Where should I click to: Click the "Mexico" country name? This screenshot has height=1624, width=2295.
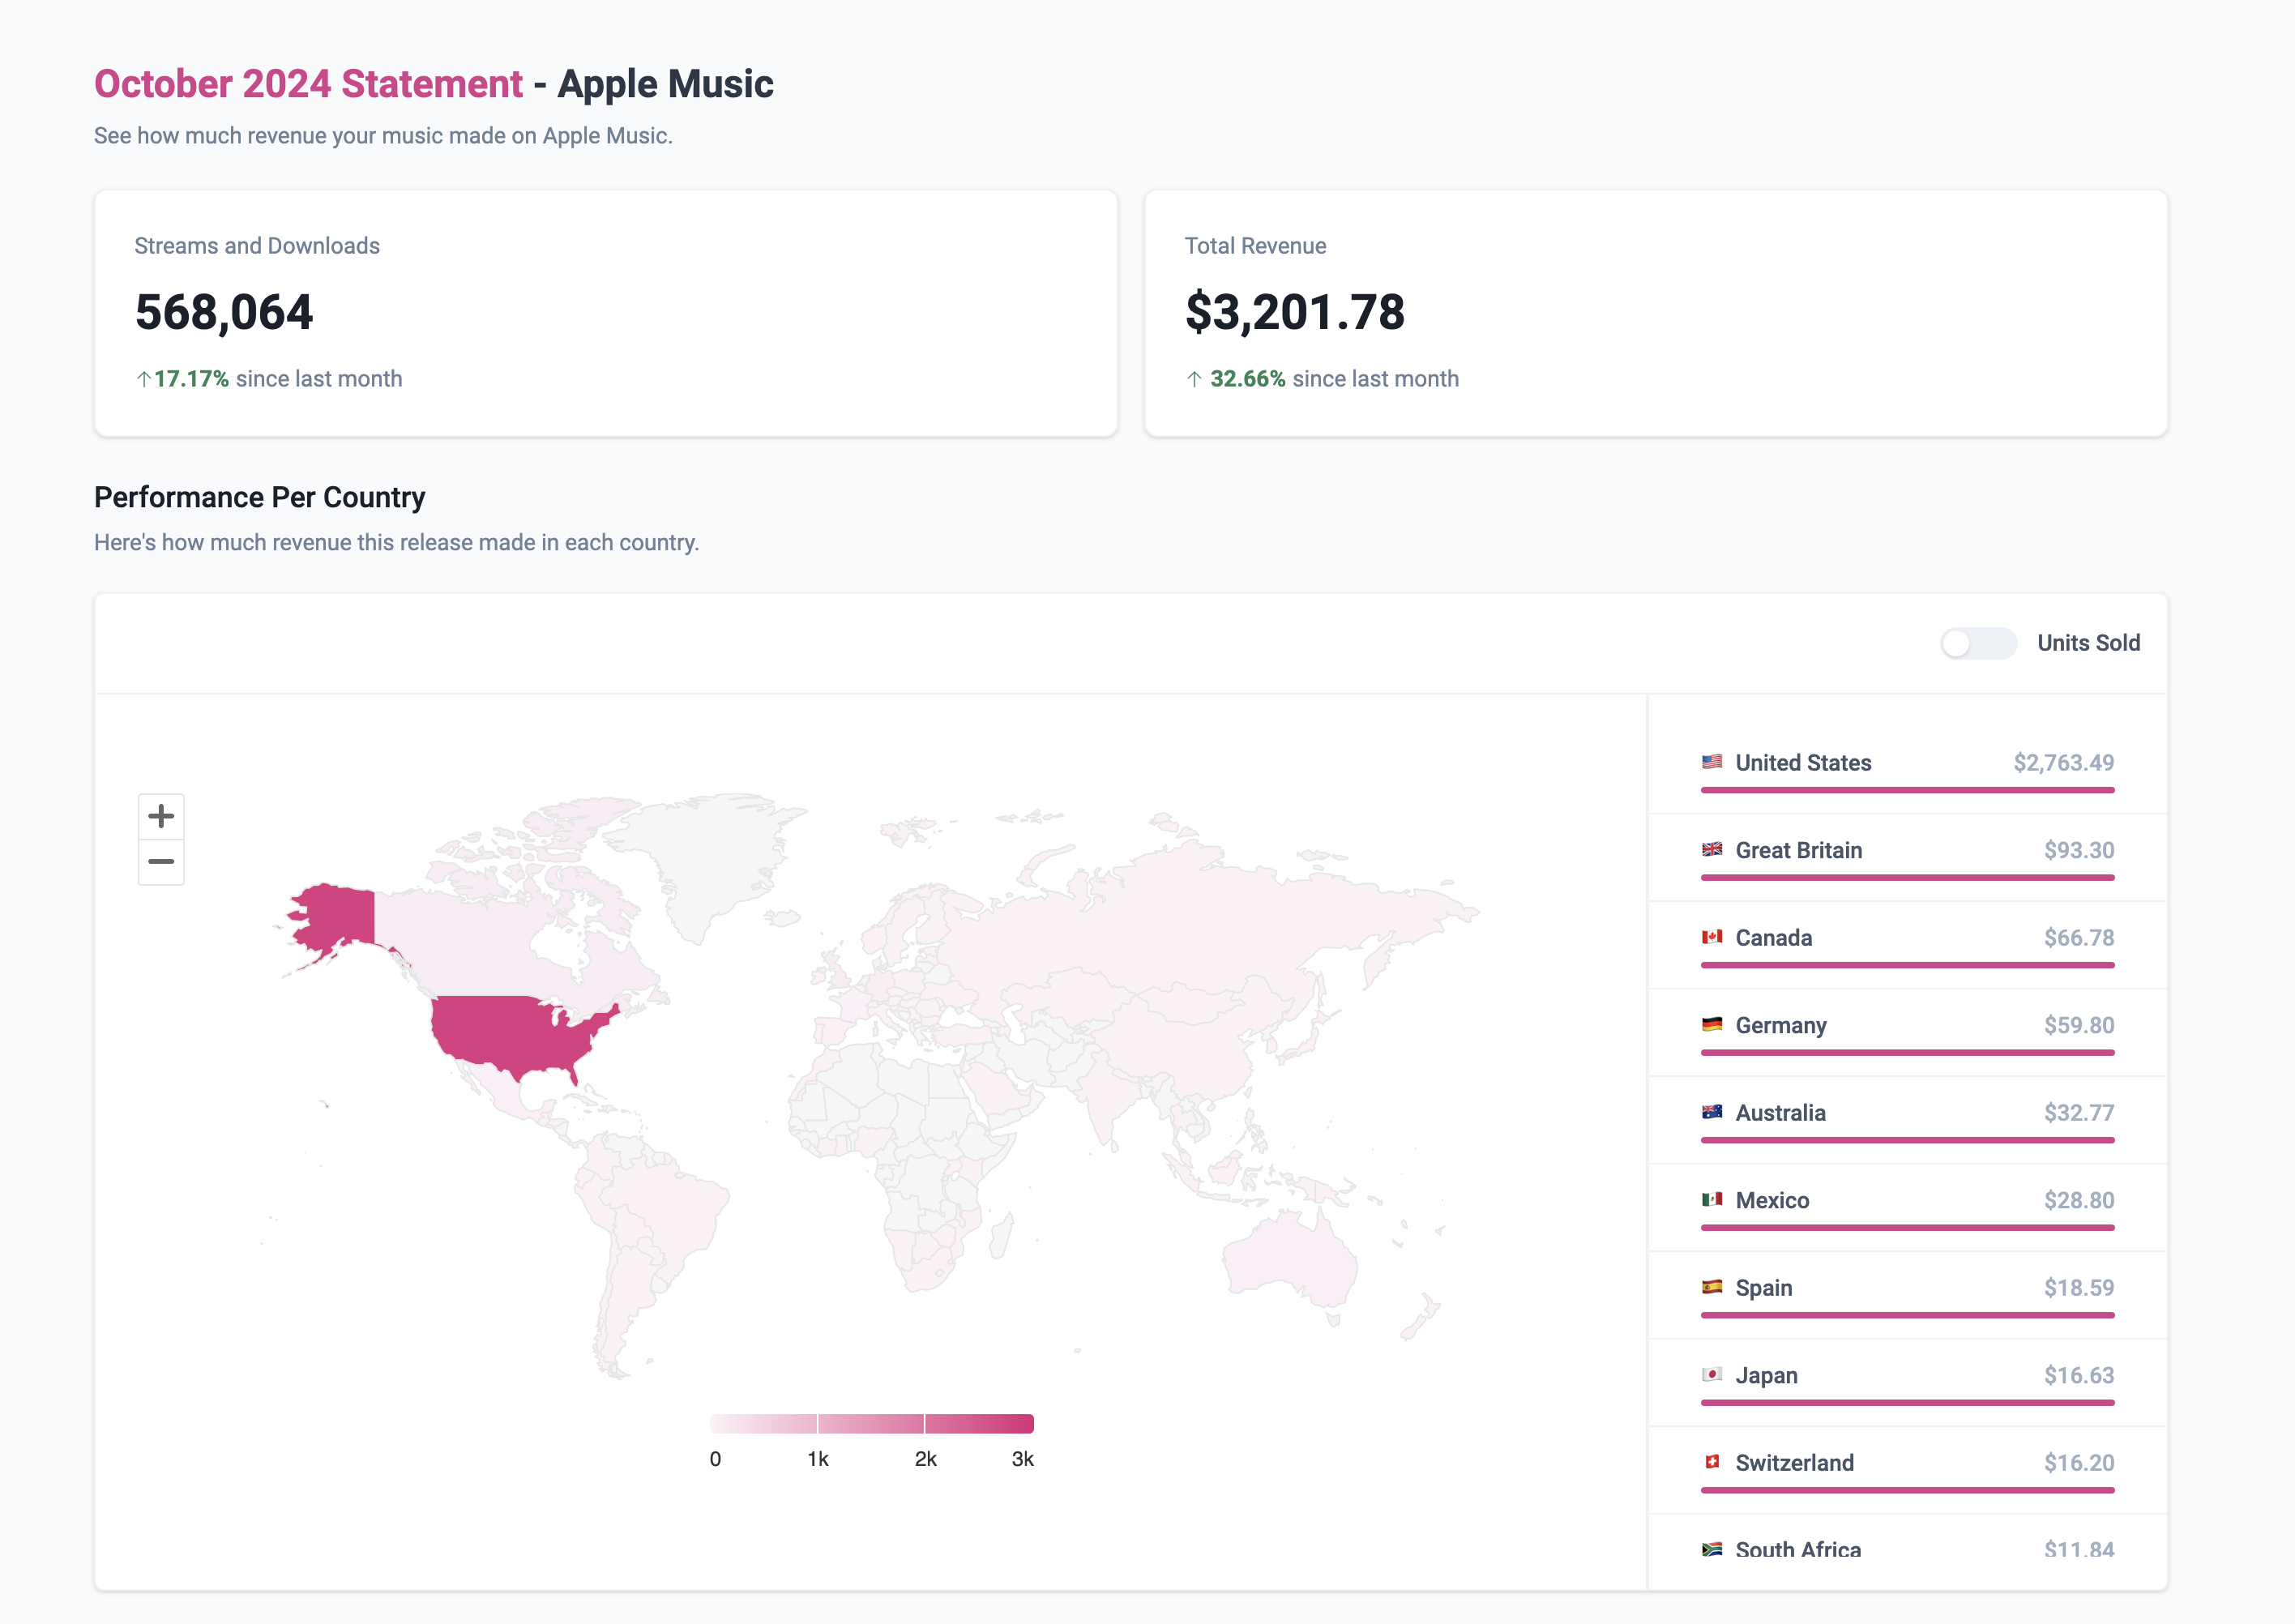point(1772,1200)
